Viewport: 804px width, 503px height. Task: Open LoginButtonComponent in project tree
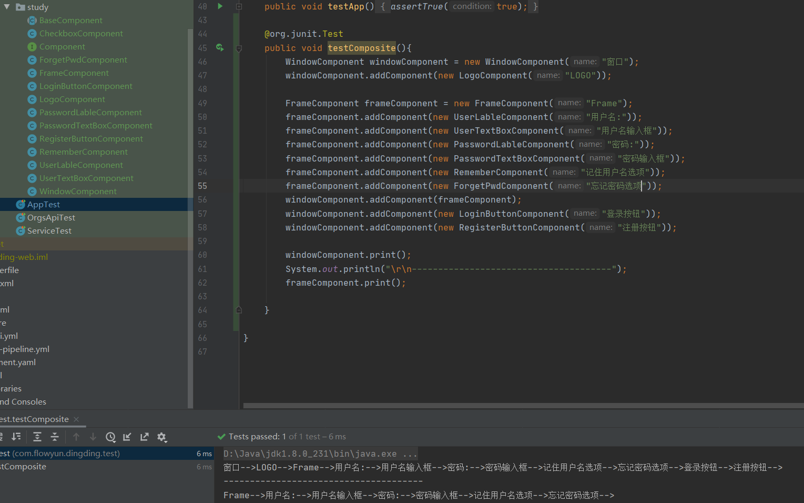click(x=86, y=86)
